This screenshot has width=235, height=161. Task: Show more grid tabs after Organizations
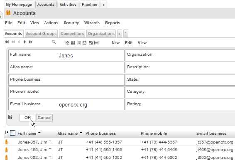(x=120, y=34)
